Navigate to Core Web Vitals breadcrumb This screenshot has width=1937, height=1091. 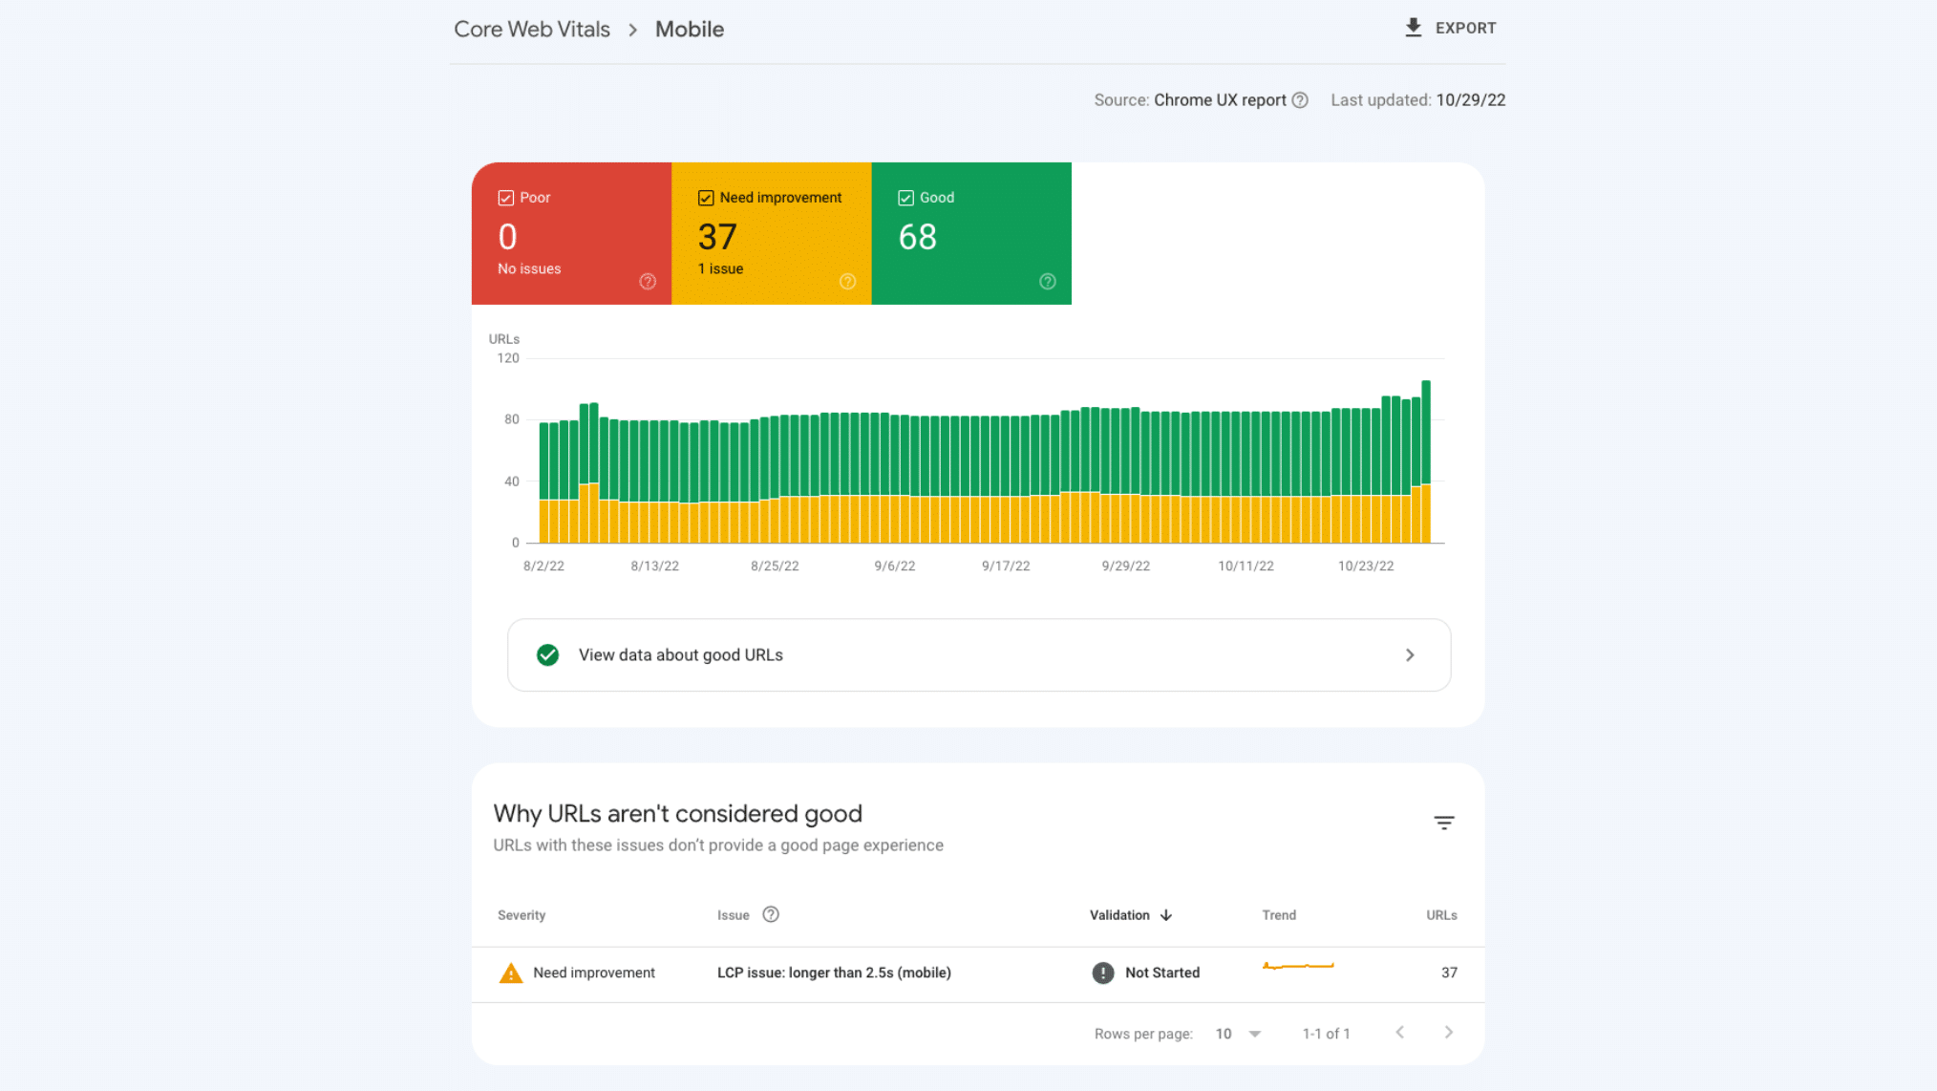tap(532, 30)
